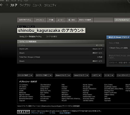Click Steam ウォレットに追加 link
This screenshot has height=115, width=130.
pos(119,48)
